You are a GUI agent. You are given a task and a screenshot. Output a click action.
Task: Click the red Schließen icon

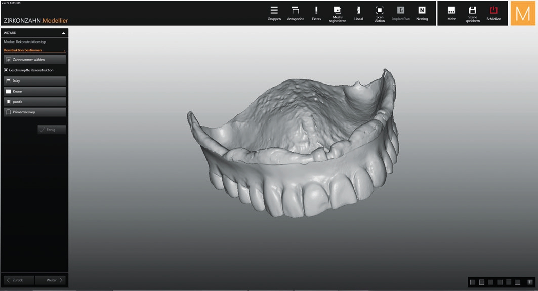tap(494, 10)
